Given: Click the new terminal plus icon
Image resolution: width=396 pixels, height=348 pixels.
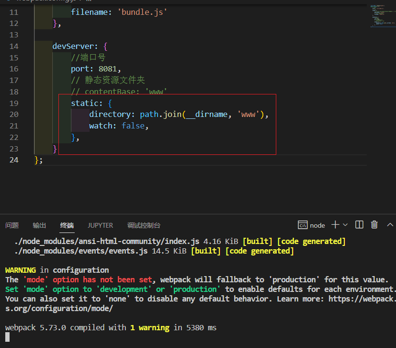Looking at the screenshot, I should tap(335, 225).
